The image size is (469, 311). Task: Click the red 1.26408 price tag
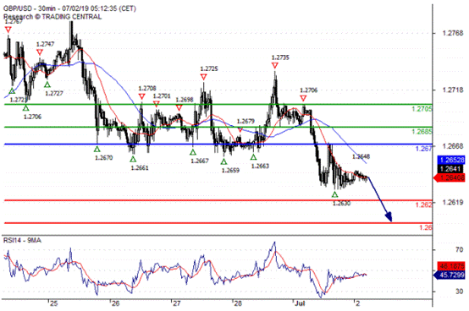pos(450,178)
